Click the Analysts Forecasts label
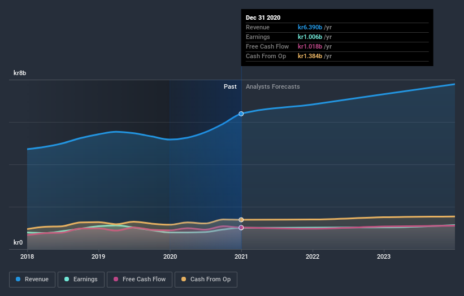 [273, 86]
